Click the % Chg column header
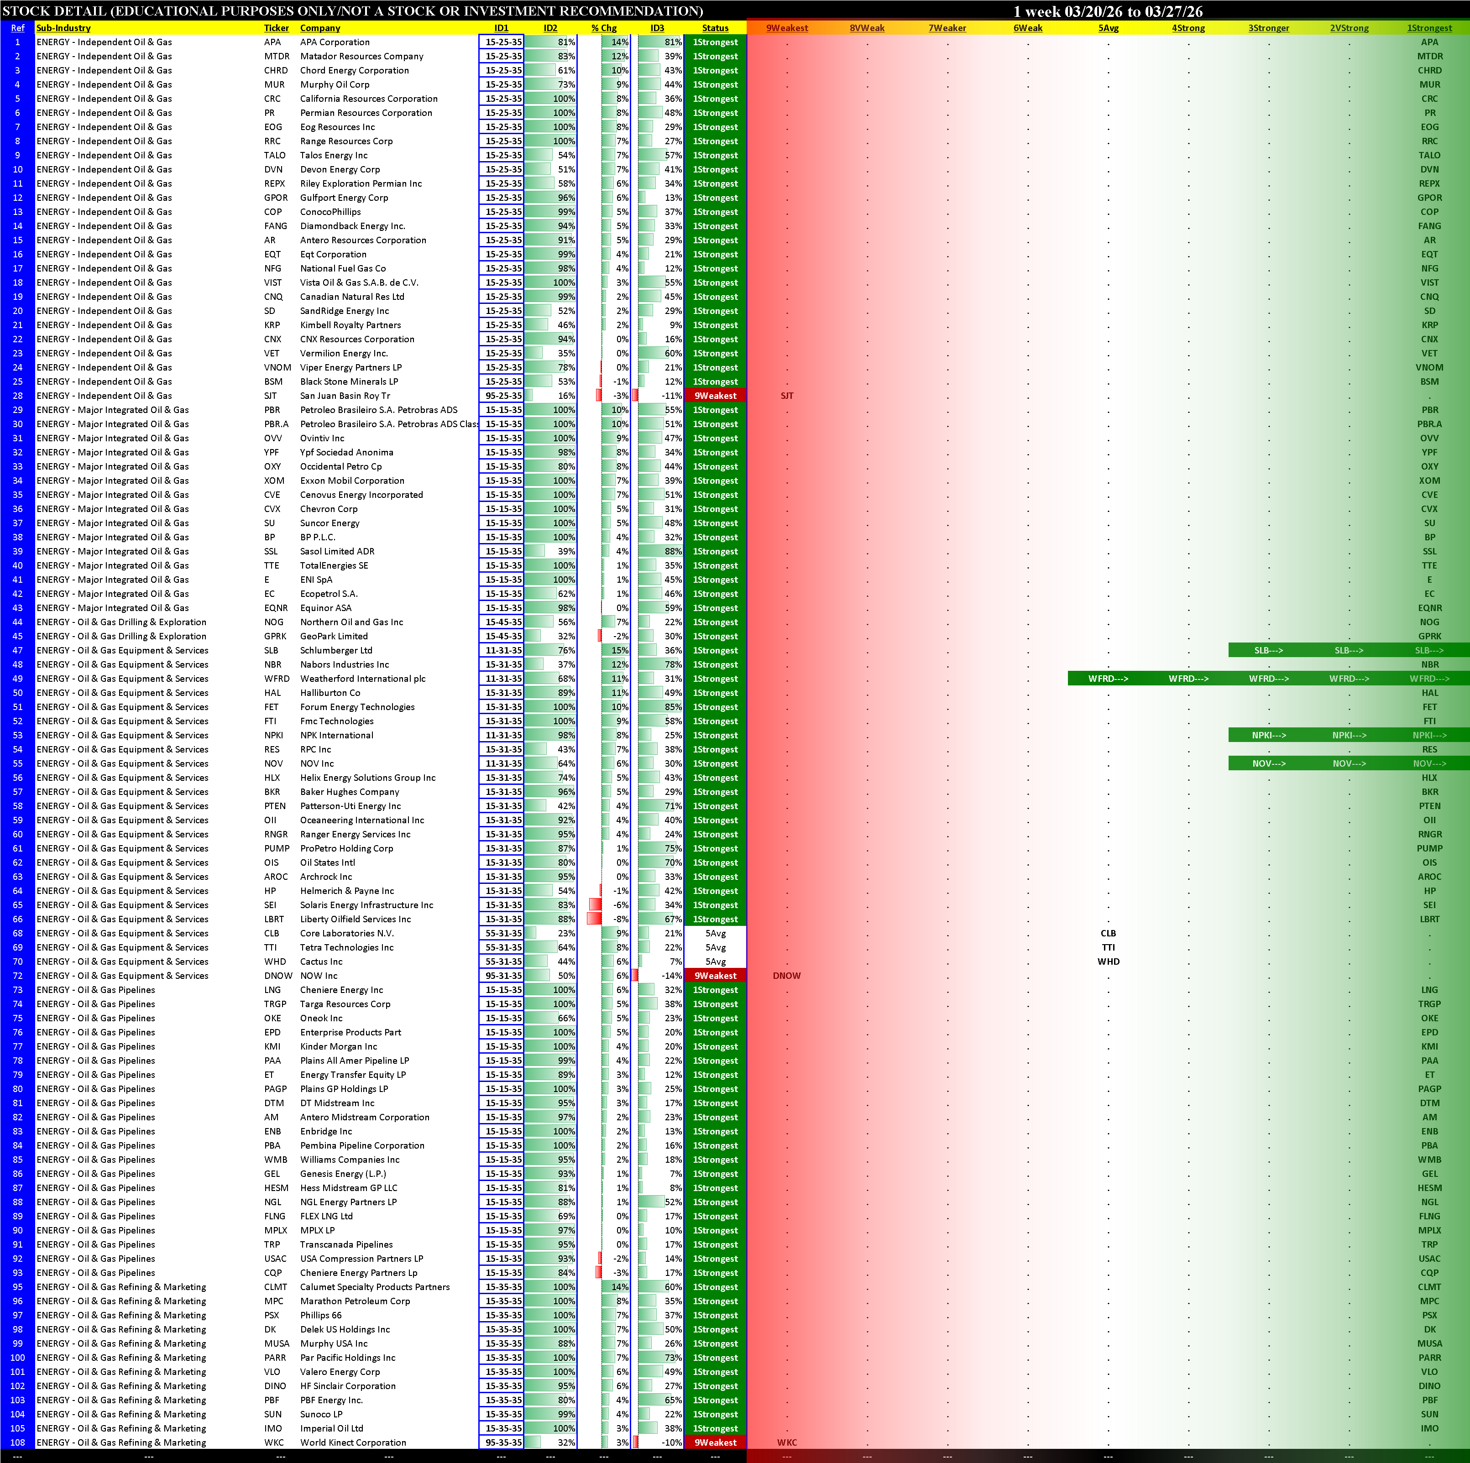The image size is (1470, 1463). 603,28
